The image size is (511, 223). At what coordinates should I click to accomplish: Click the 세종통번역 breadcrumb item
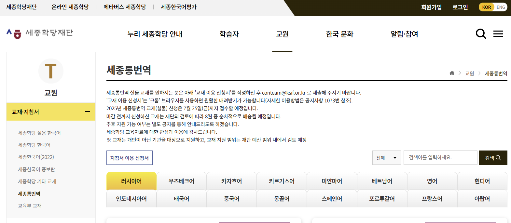point(496,73)
